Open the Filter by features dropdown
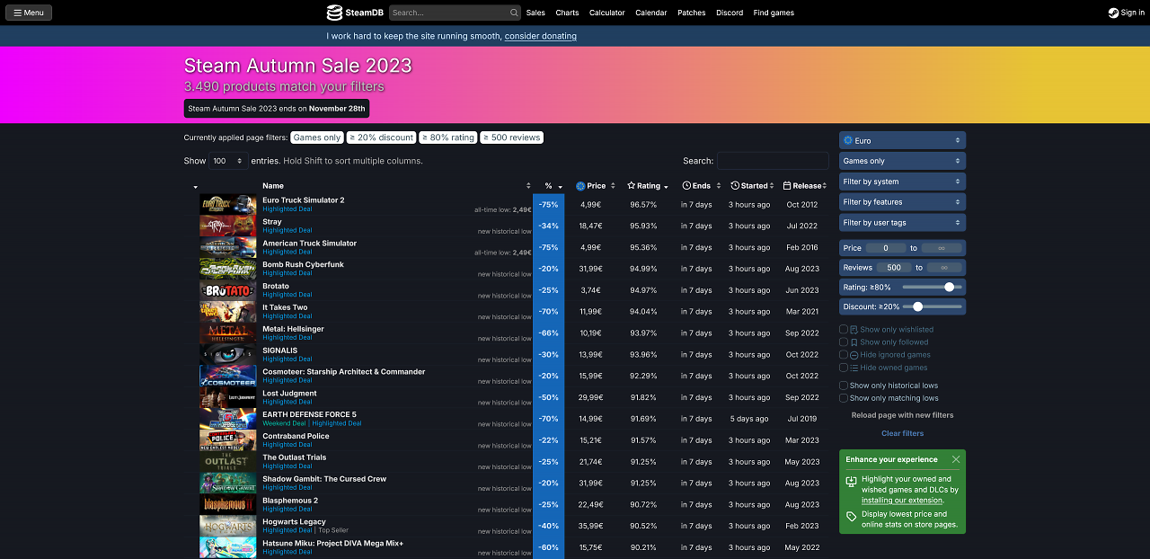Image resolution: width=1150 pixels, height=559 pixels. tap(902, 202)
